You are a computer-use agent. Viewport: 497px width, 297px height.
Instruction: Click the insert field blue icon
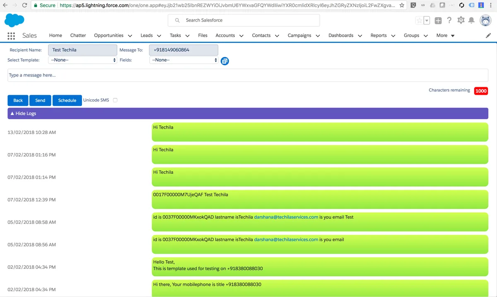click(225, 61)
